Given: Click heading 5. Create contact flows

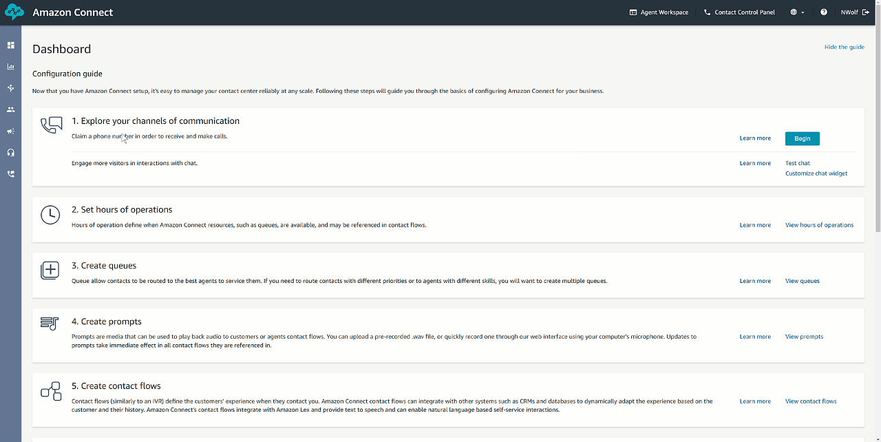Looking at the screenshot, I should coord(116,386).
